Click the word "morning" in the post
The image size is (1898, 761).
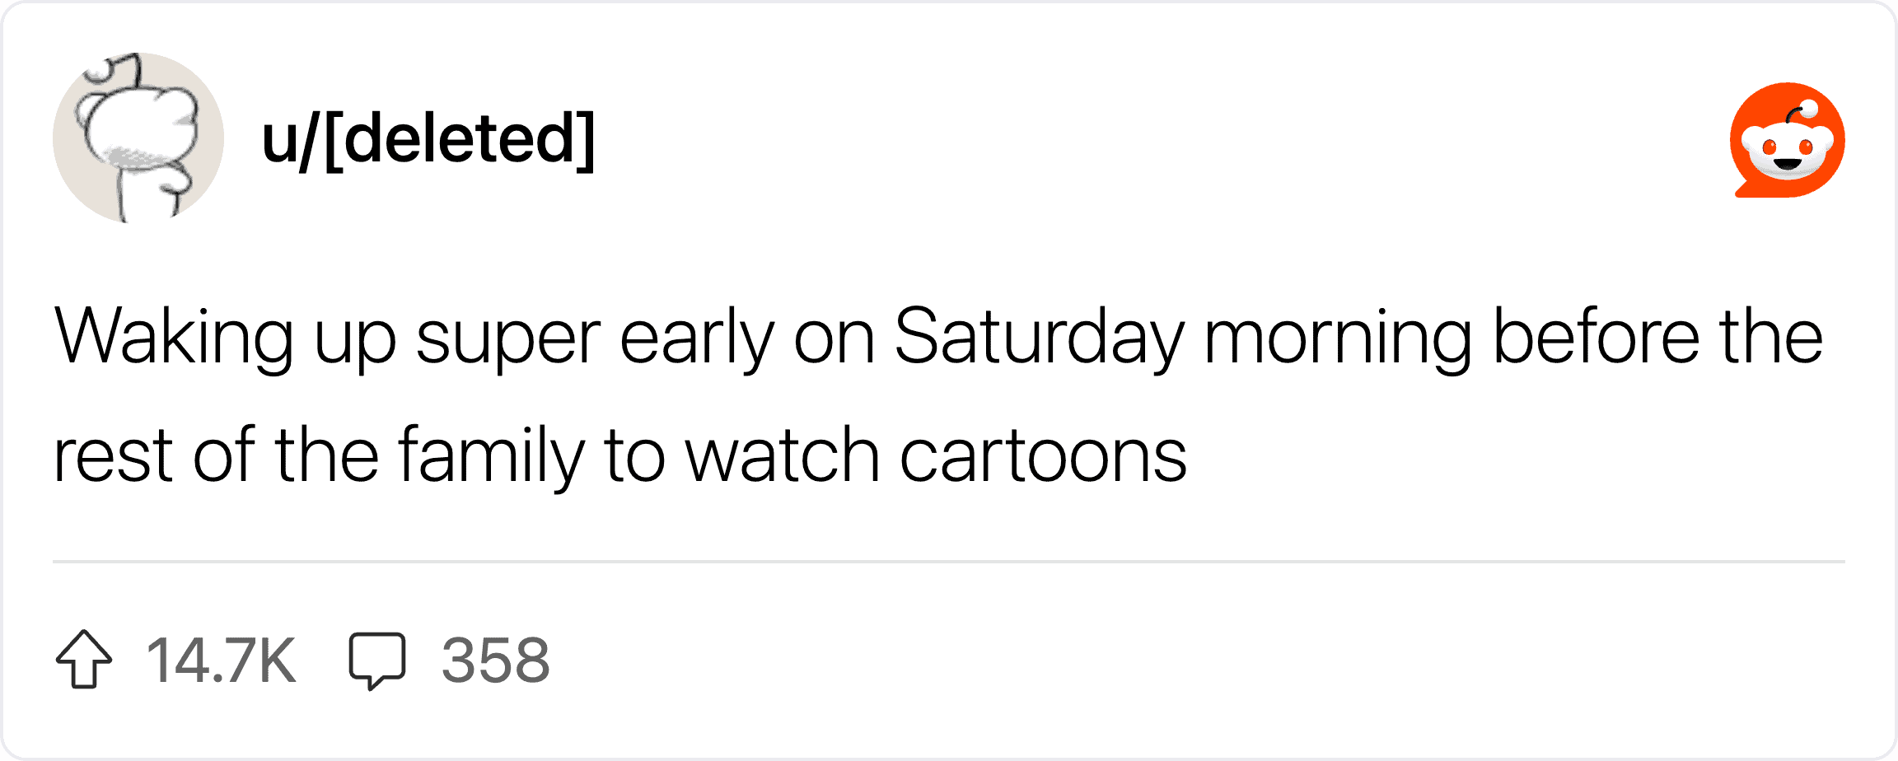[1338, 338]
